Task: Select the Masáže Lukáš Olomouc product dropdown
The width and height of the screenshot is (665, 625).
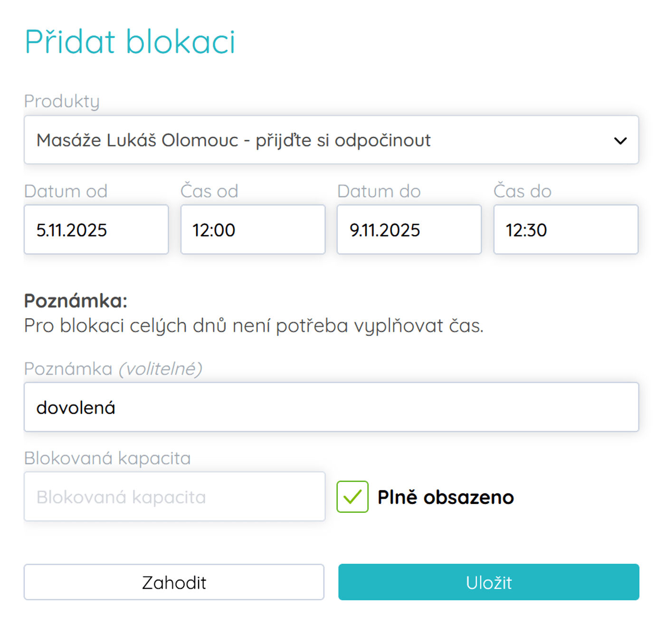Action: [x=331, y=140]
